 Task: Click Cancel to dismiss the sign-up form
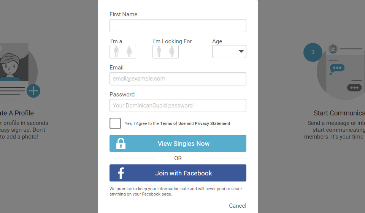click(238, 206)
